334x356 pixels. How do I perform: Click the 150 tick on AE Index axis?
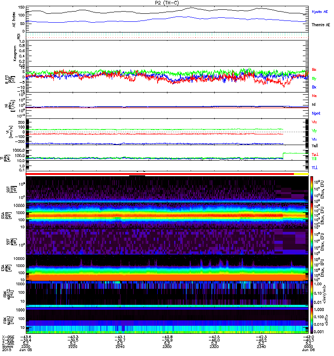coord(21,8)
